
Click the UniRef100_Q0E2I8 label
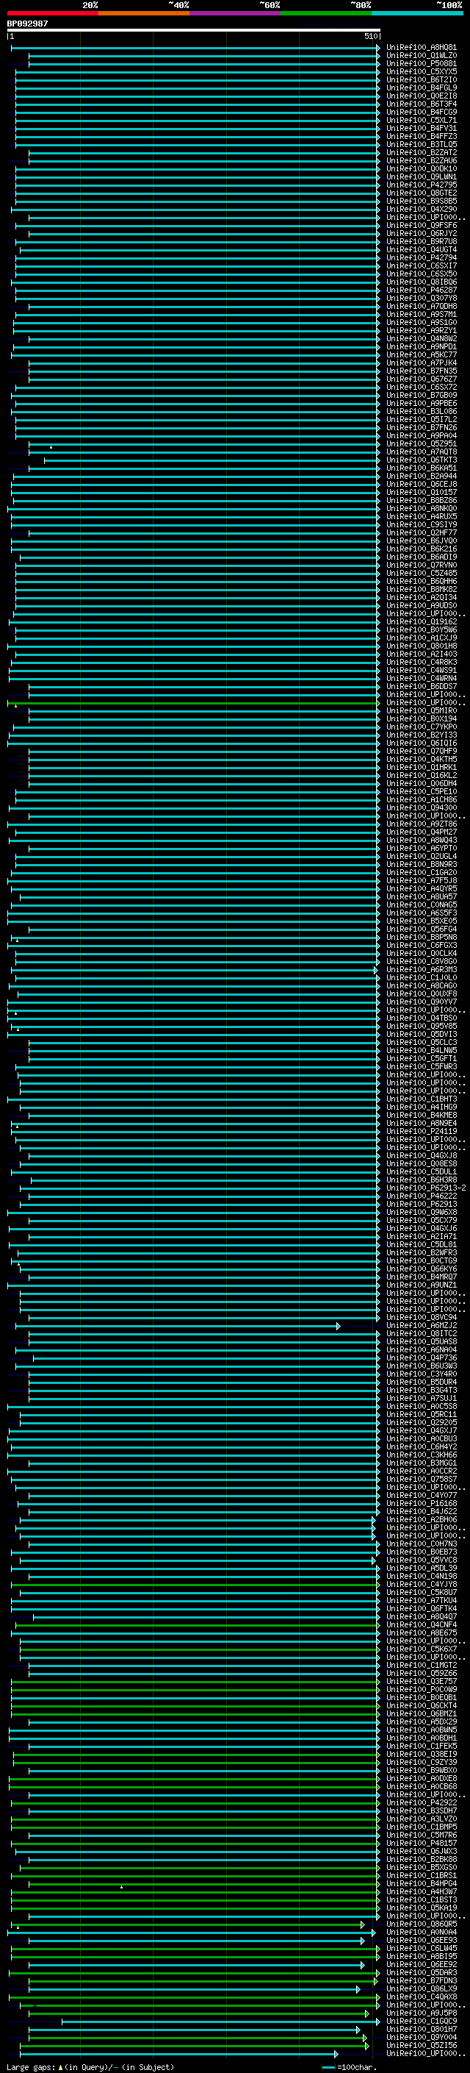pyautogui.click(x=421, y=96)
